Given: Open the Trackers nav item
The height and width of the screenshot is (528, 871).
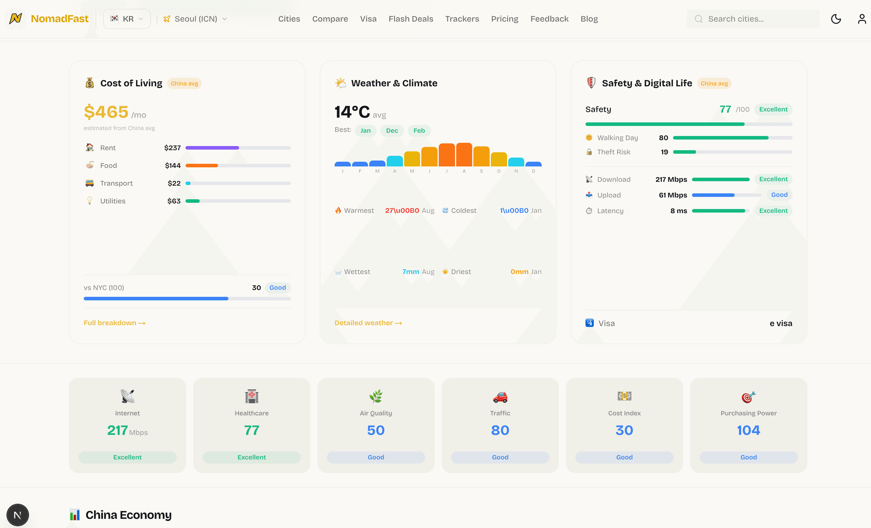Looking at the screenshot, I should coord(462,19).
